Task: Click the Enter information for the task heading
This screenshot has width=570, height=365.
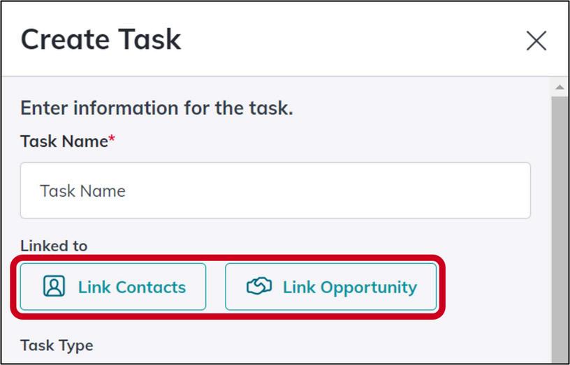Action: (156, 108)
